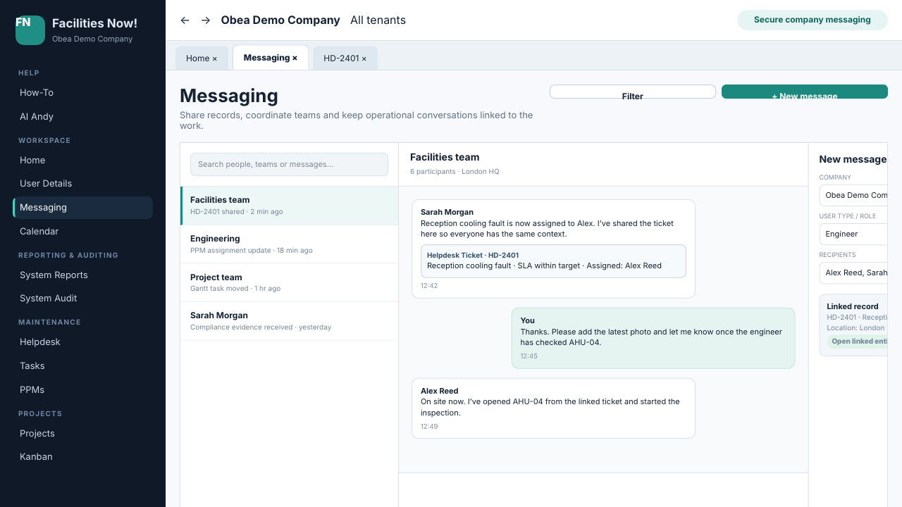The height and width of the screenshot is (507, 902).
Task: Switch to the HD-2401 tab
Action: tap(345, 58)
